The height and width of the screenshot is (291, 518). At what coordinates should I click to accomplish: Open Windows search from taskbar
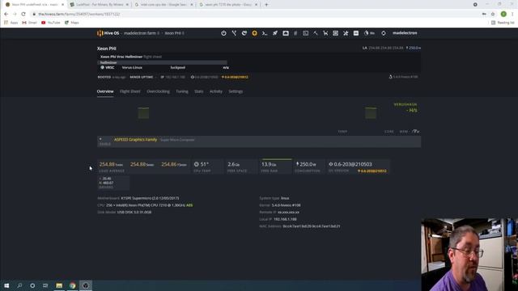point(19,285)
